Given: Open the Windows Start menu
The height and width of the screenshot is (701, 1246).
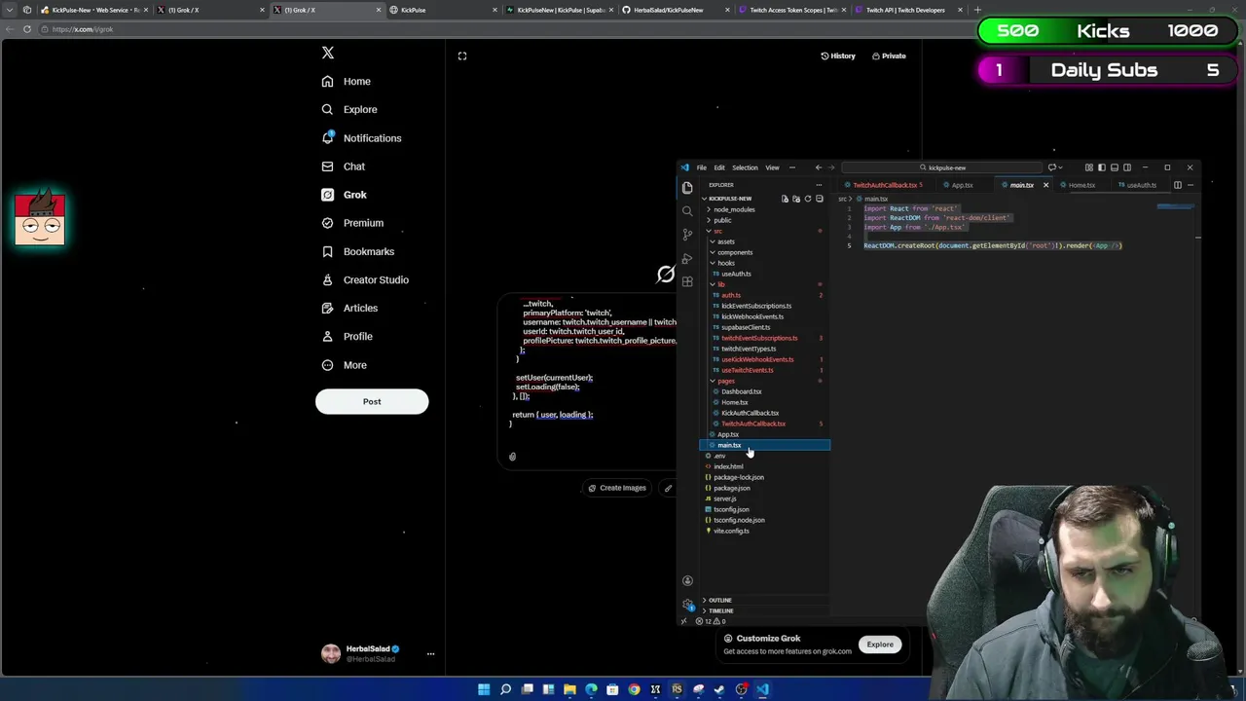Looking at the screenshot, I should point(484,689).
